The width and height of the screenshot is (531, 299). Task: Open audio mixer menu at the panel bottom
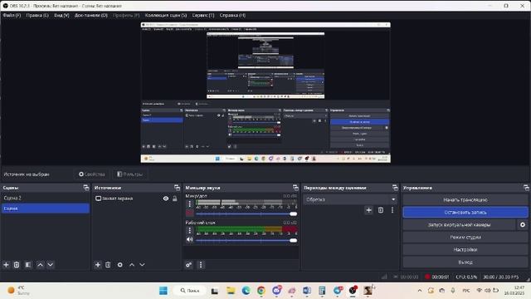(x=201, y=265)
